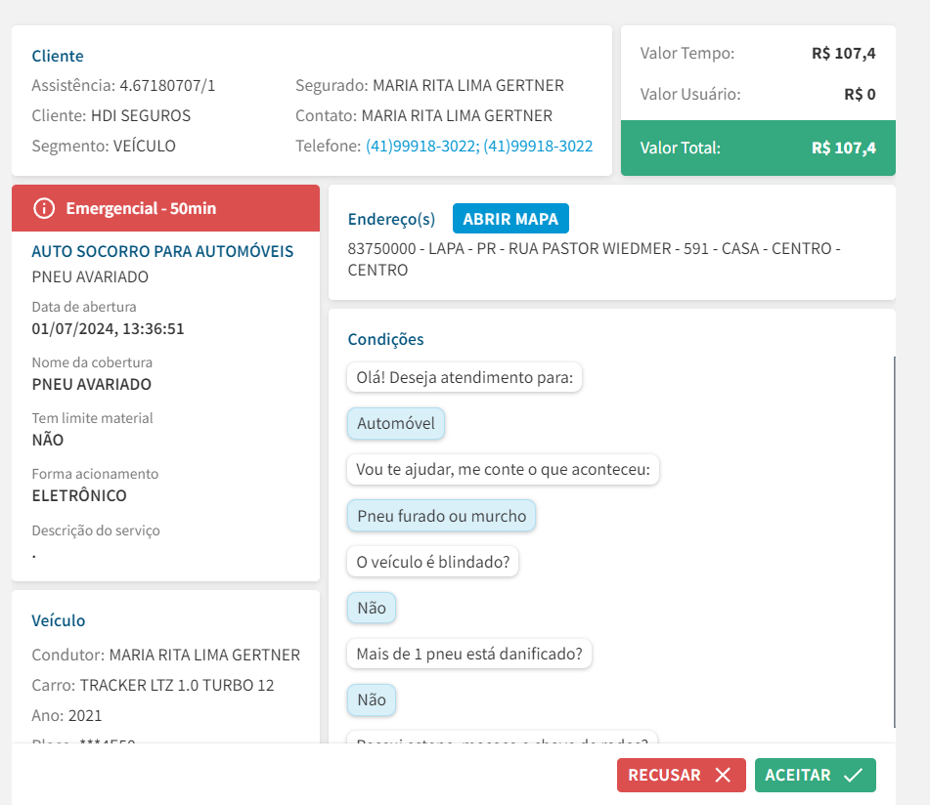Image resolution: width=930 pixels, height=805 pixels.
Task: Click the 'Cliente' section heading
Action: click(58, 56)
